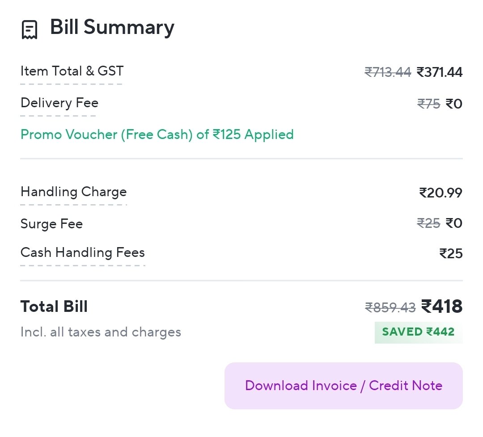Expand the Handling Charge details label
The height and width of the screenshot is (437, 483).
(x=73, y=192)
